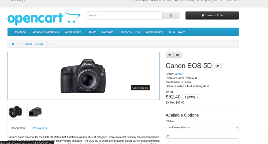Switch to the Reviews (1) tab
Screen dimensions: 268x144
click(x=39, y=128)
